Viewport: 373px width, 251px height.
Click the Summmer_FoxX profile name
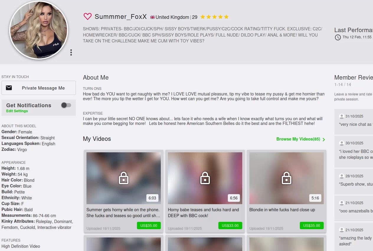tap(121, 17)
